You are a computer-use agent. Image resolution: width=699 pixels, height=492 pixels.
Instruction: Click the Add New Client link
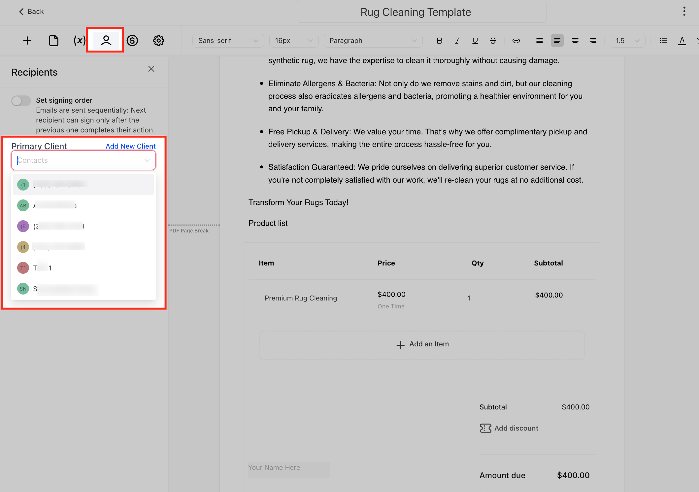(x=130, y=146)
